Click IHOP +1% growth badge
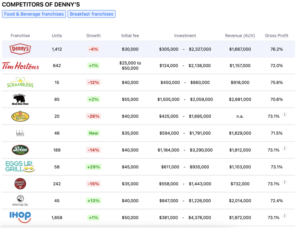 [93, 218]
